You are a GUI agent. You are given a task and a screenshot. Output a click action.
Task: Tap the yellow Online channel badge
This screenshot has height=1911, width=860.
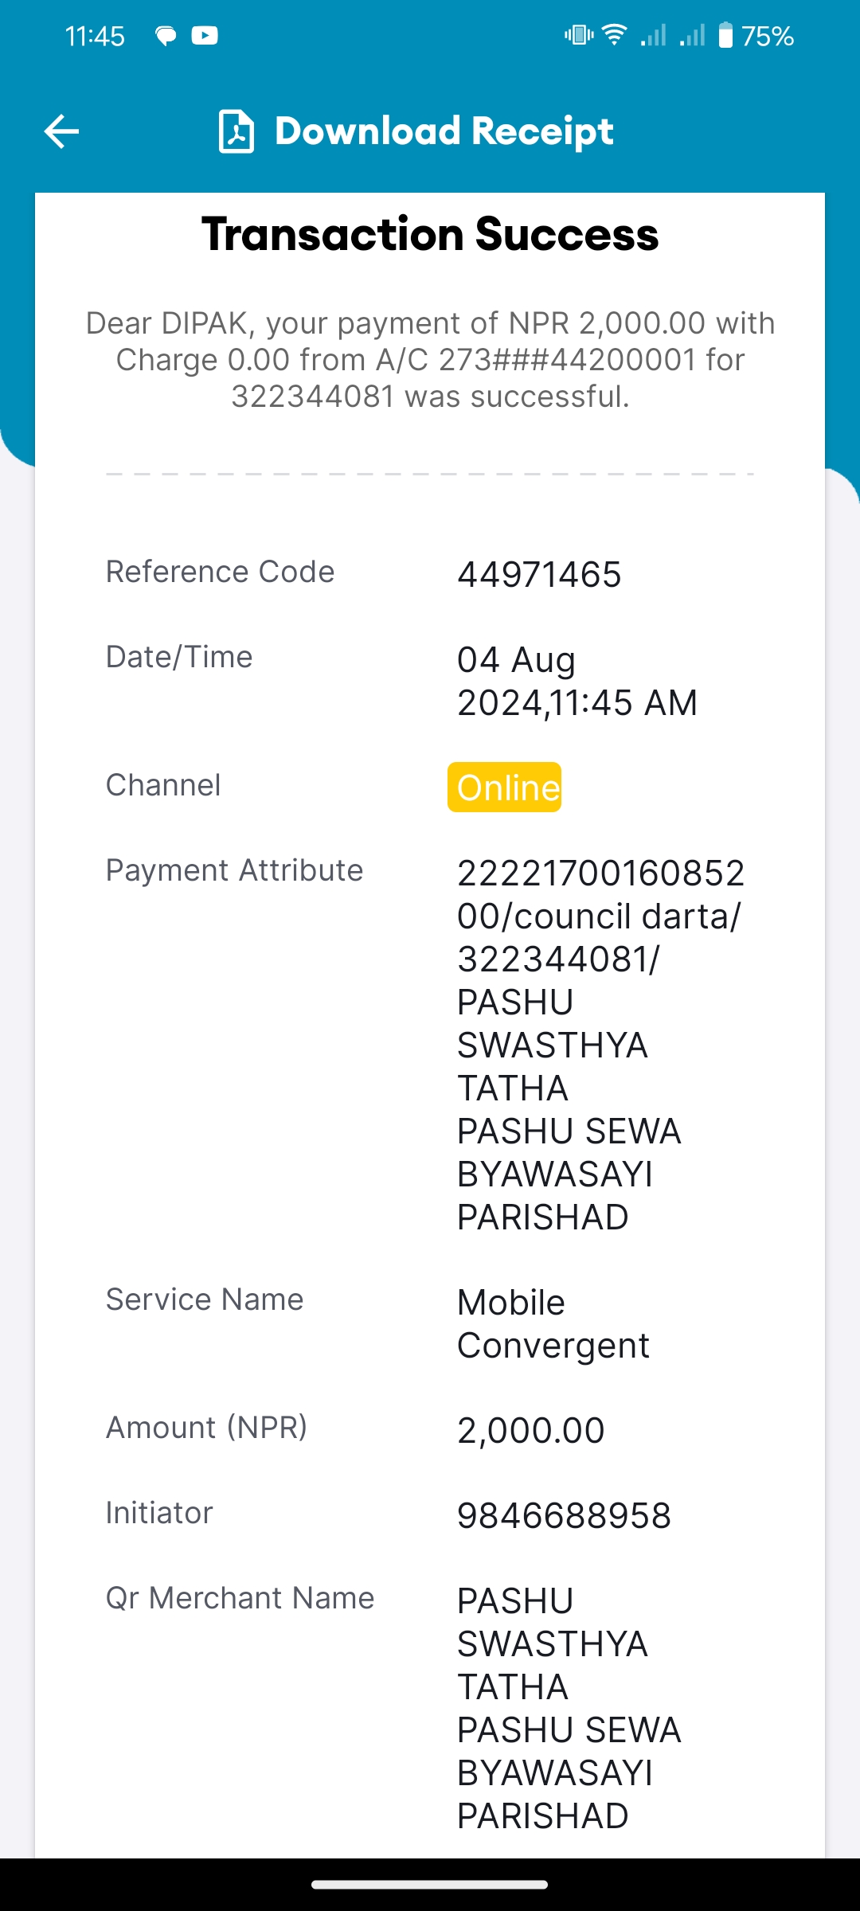click(x=504, y=787)
